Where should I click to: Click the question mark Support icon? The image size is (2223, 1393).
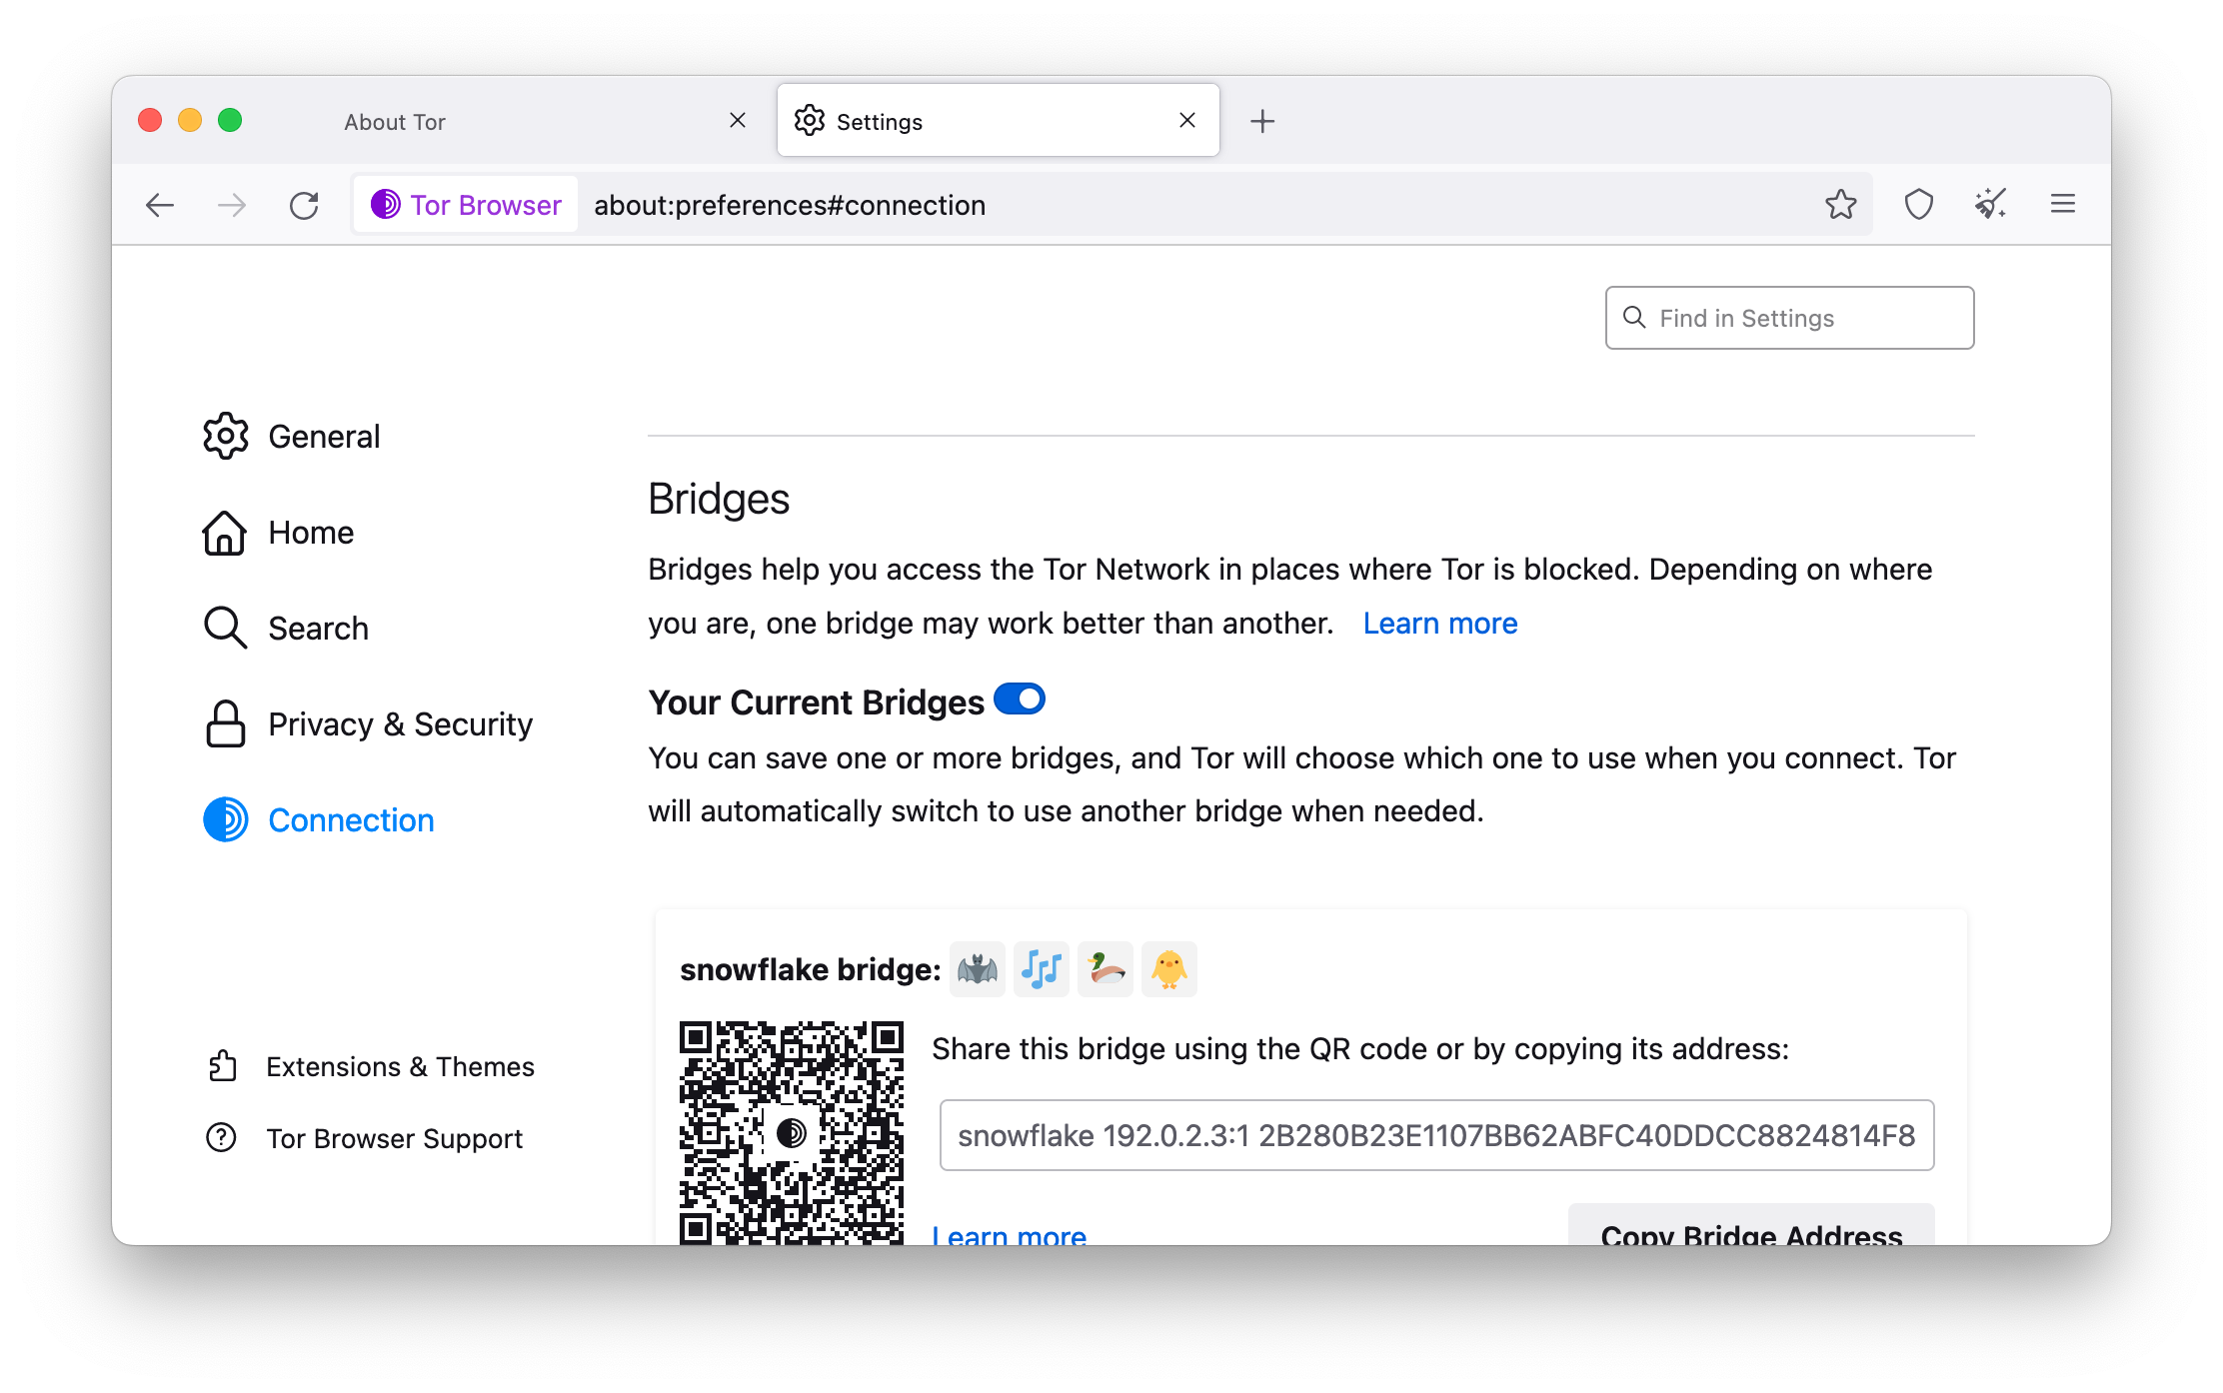point(221,1138)
